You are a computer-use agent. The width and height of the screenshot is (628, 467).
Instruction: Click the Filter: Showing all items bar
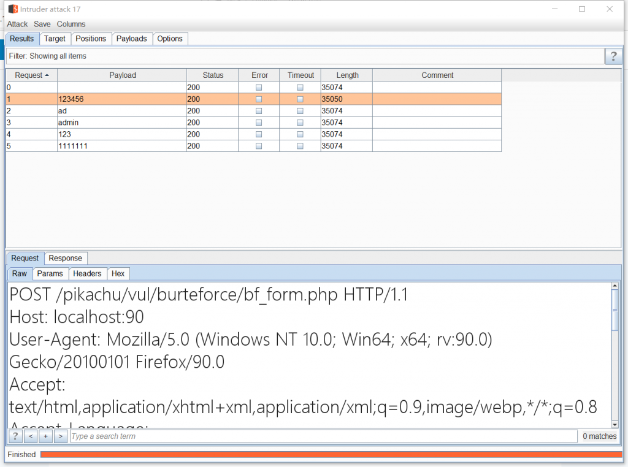point(304,56)
